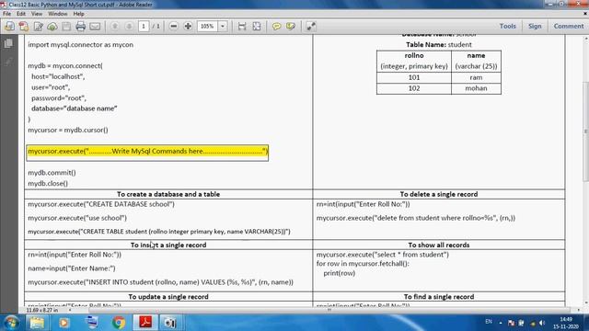Click the 'delete from student' code line

tap(416, 218)
